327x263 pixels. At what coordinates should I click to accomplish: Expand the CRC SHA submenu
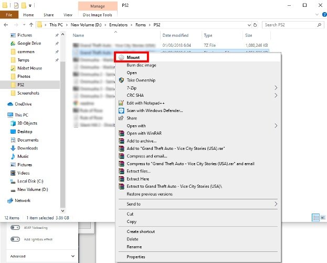point(276,96)
